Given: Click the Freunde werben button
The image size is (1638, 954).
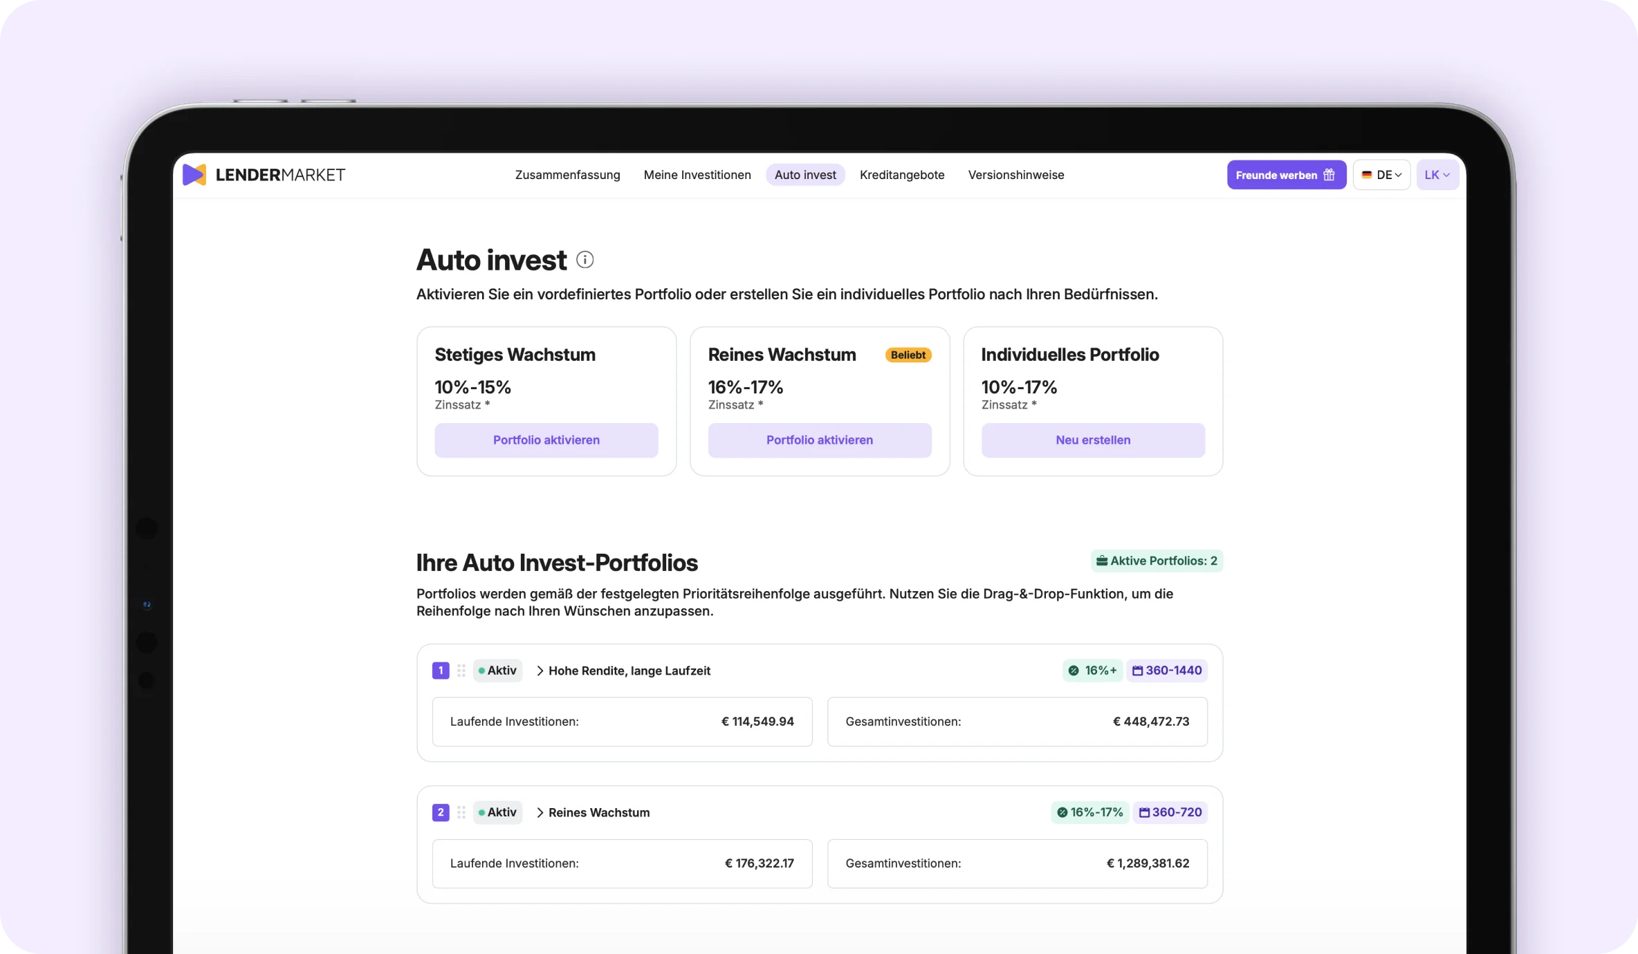Looking at the screenshot, I should click(x=1286, y=175).
